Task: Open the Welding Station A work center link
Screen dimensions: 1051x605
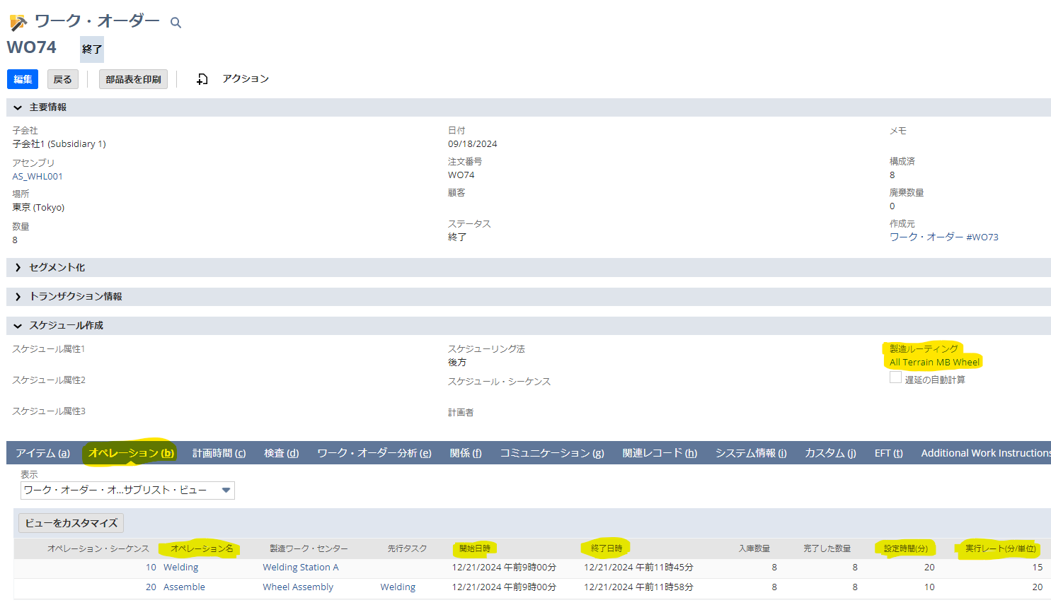Action: pyautogui.click(x=301, y=568)
